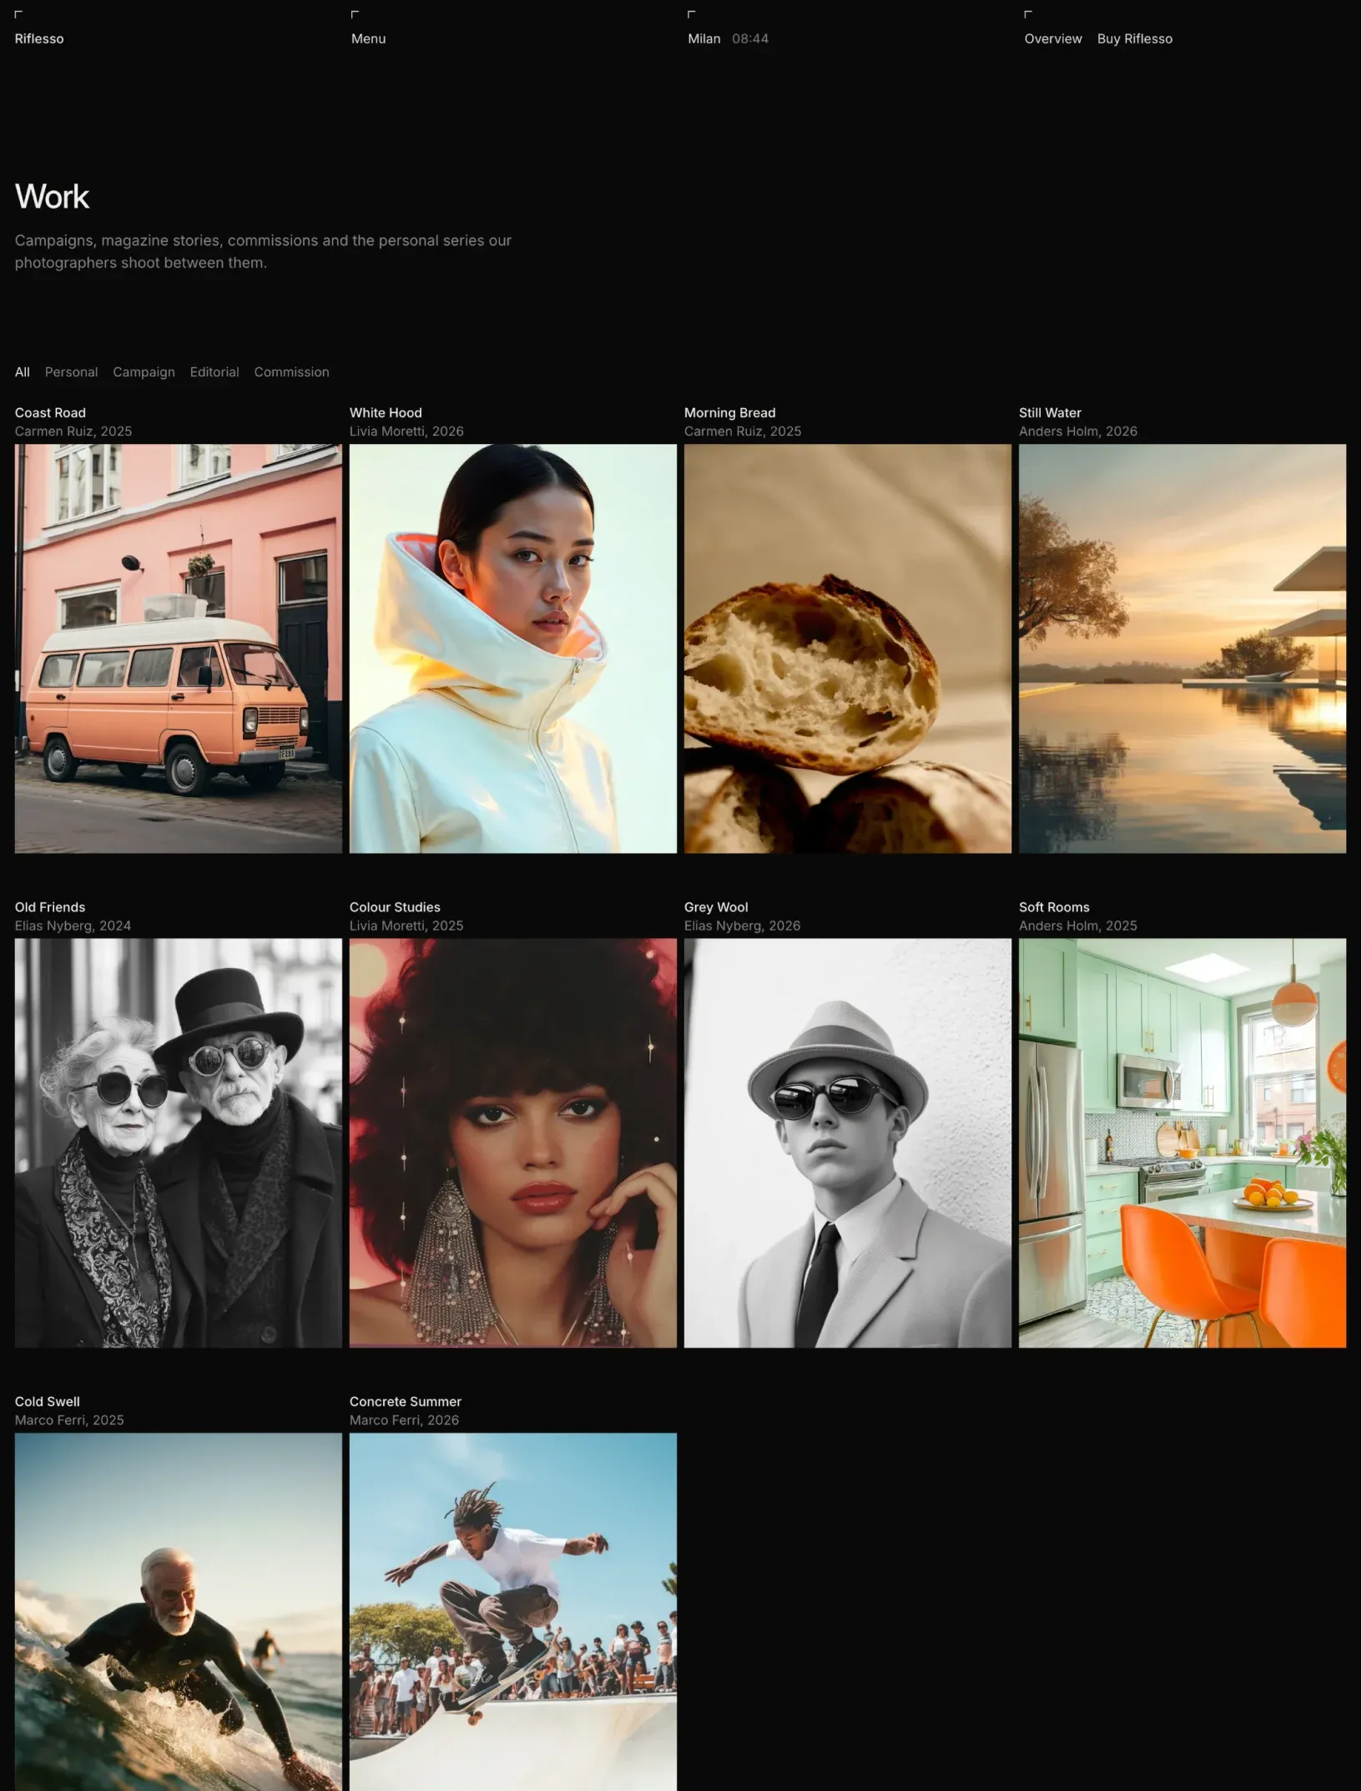Select the All filter tab

point(23,372)
